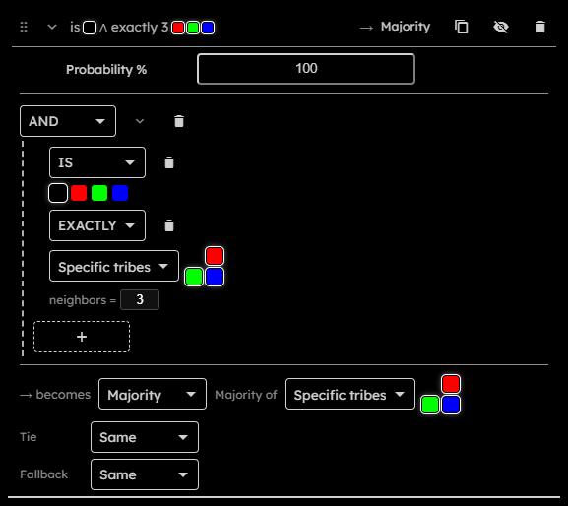The image size is (568, 506).
Task: Select the black swatch under IS
Action: click(58, 193)
